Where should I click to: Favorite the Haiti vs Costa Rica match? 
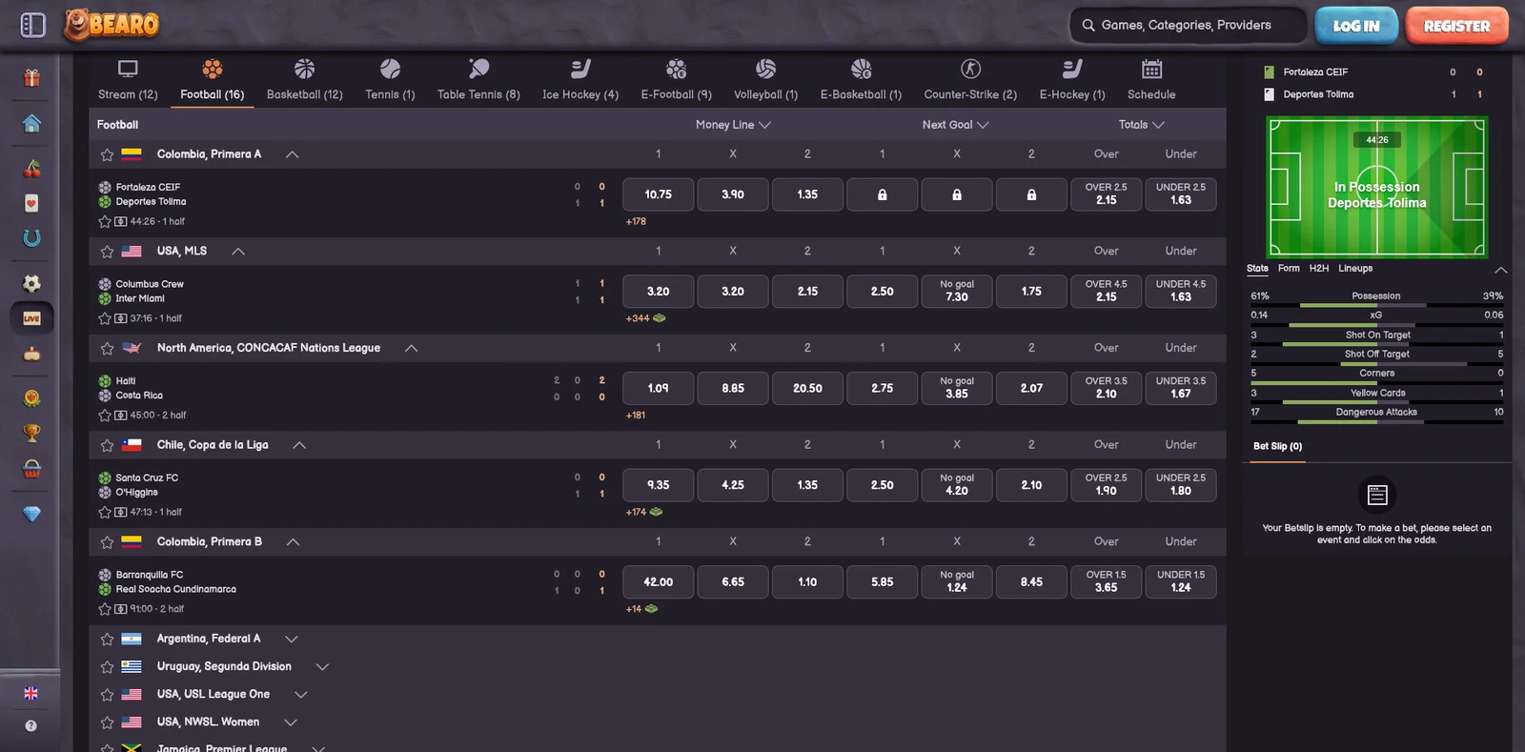pos(105,416)
